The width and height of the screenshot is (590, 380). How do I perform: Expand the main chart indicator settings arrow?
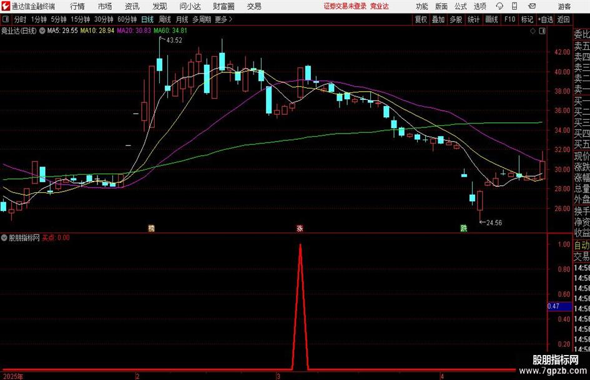pos(42,31)
